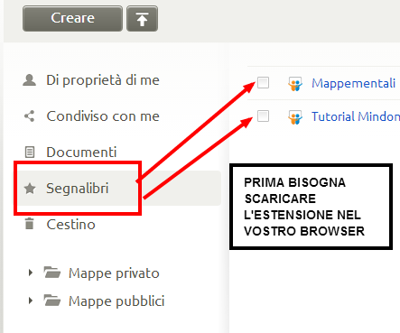Open 'Condiviso con me' section
Screen dimensions: 400x333
pos(103,116)
